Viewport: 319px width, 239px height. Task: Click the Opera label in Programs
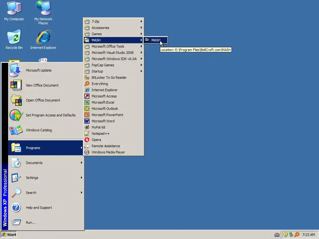click(96, 140)
